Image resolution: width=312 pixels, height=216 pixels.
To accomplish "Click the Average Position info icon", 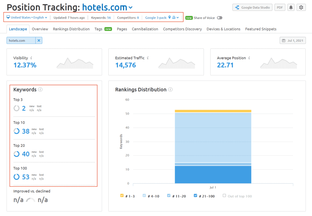I will (x=249, y=58).
